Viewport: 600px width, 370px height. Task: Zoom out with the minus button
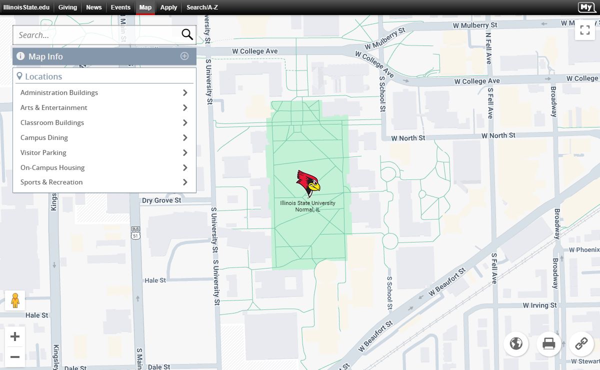pos(15,357)
